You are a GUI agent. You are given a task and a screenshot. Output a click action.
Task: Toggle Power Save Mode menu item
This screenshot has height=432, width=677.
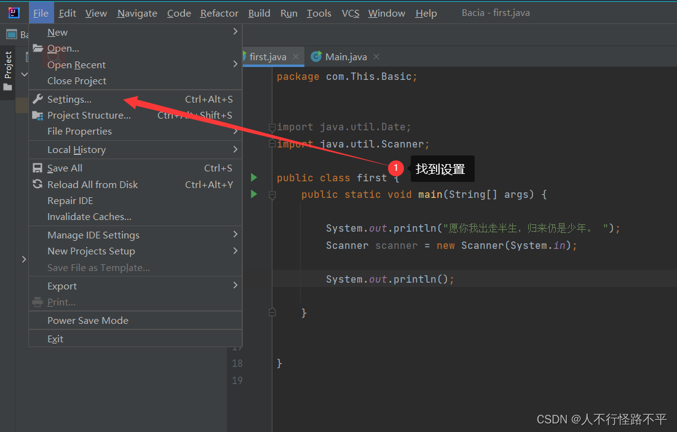pos(135,320)
